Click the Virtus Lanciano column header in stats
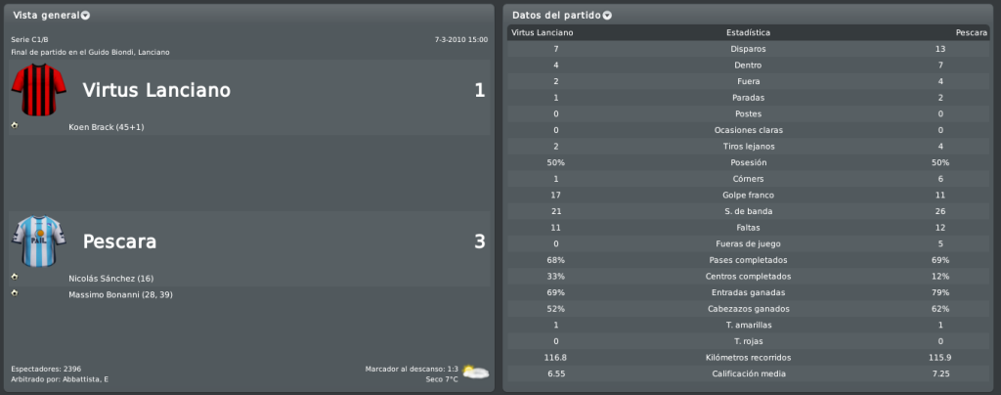The width and height of the screenshot is (1001, 395). [x=542, y=32]
